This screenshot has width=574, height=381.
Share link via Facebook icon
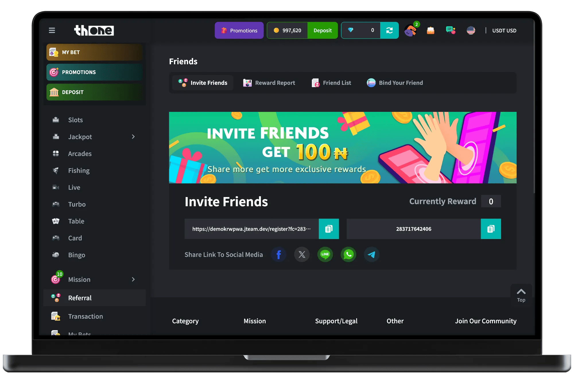[278, 254]
